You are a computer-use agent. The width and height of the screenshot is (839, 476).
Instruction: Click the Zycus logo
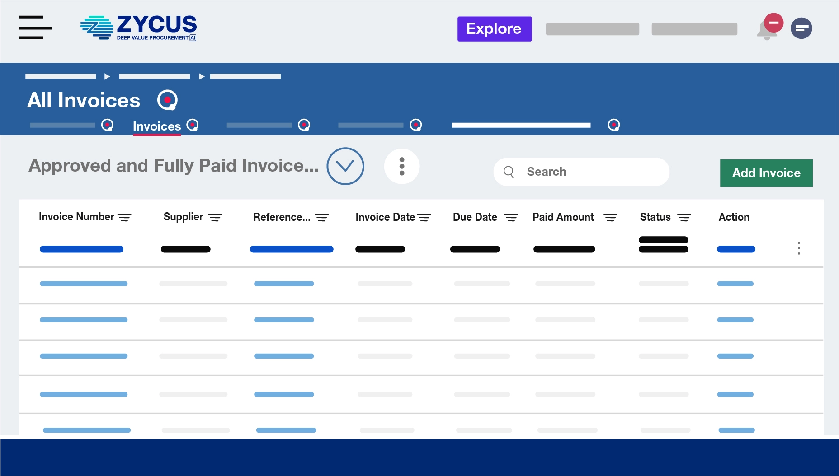coord(138,28)
